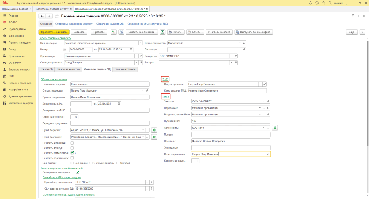Open calendar picker for document date

click(x=131, y=49)
